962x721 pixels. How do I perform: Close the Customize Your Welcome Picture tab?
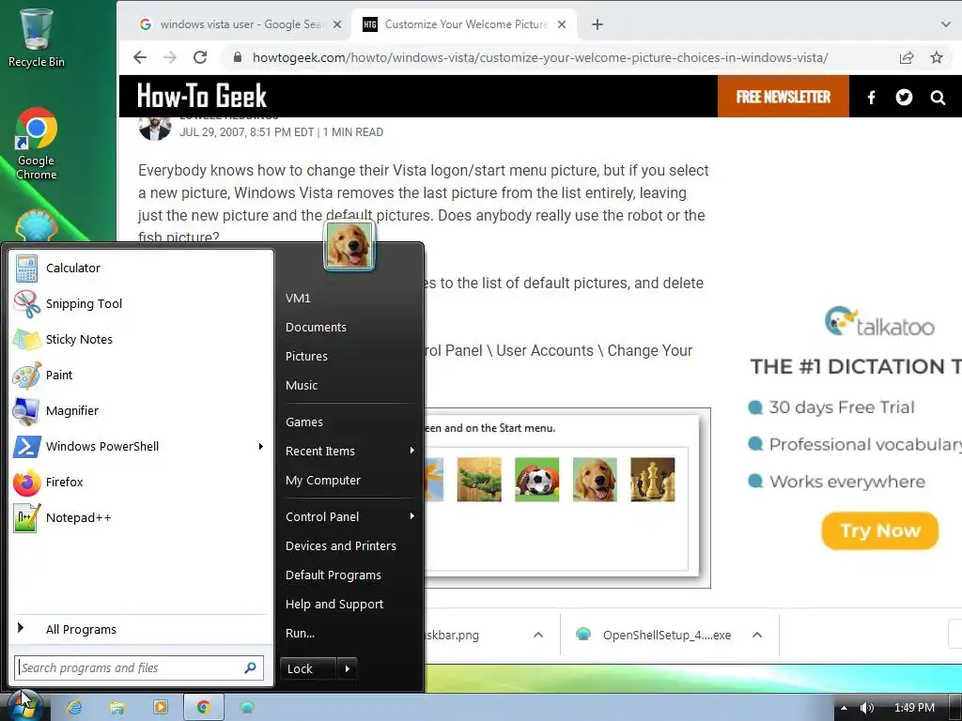(562, 24)
